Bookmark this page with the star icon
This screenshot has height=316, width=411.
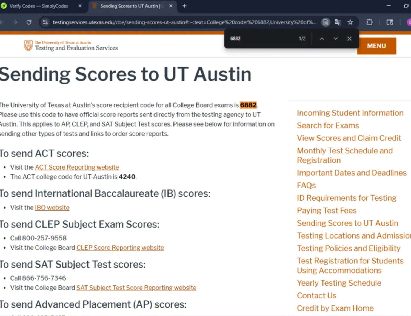click(350, 22)
